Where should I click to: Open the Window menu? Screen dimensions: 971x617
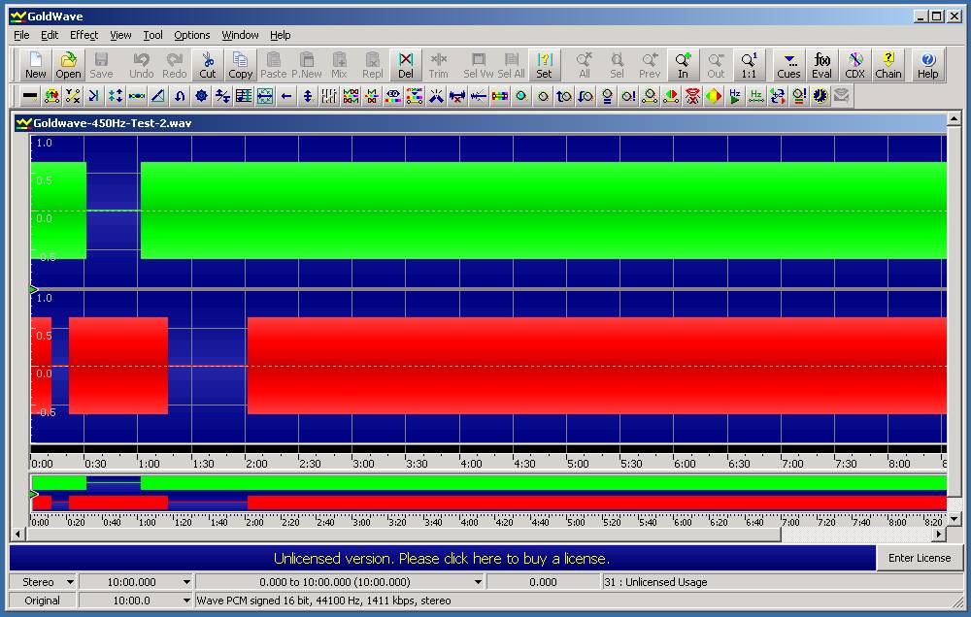240,35
